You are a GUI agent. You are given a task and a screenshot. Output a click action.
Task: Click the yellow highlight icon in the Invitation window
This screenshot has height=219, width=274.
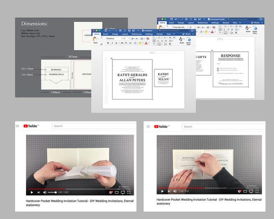(x=140, y=43)
